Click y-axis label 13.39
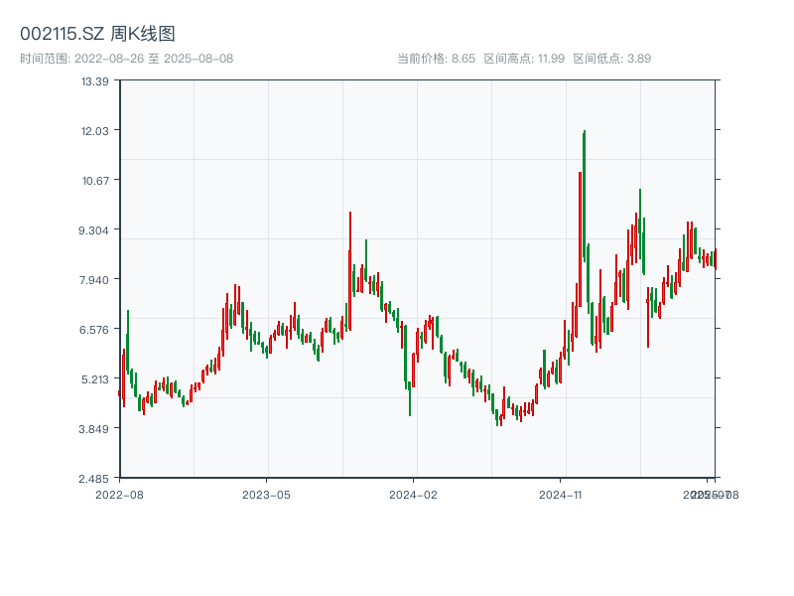This screenshot has width=794, height=596. (94, 81)
